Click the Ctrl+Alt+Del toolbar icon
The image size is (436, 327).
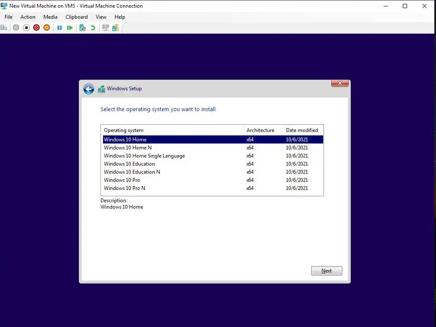point(4,28)
